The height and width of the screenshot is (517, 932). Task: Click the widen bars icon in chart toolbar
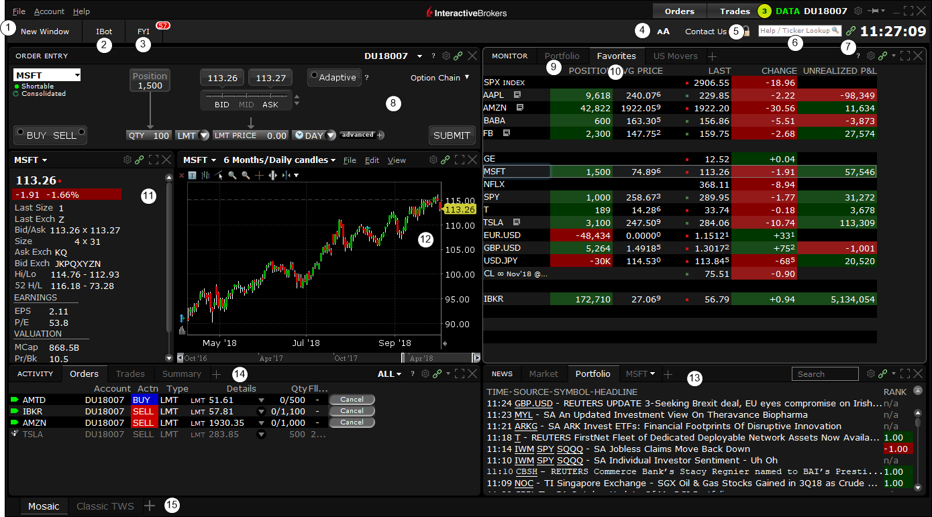(272, 175)
